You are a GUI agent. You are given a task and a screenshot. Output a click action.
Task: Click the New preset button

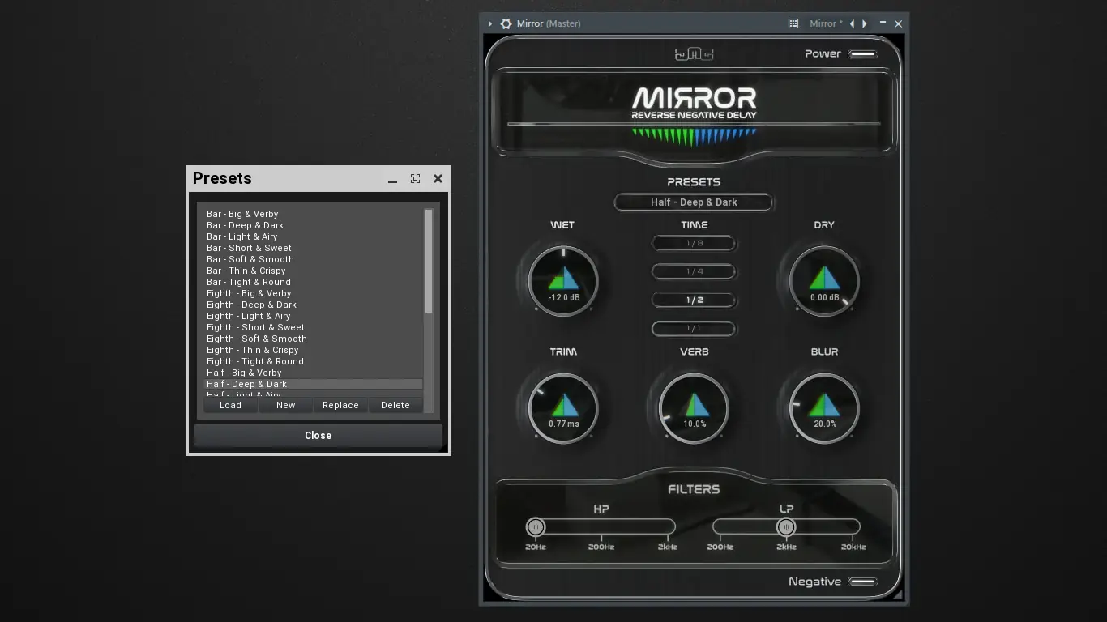tap(285, 405)
